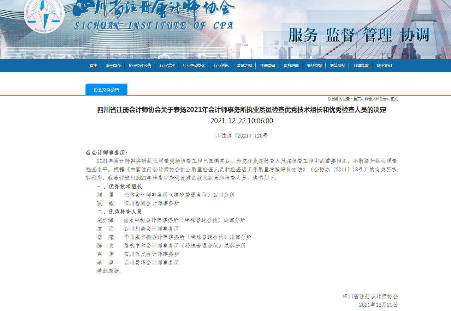This screenshot has width=451, height=311.
Task: Navigate to 考试之窗
Action: point(244,66)
